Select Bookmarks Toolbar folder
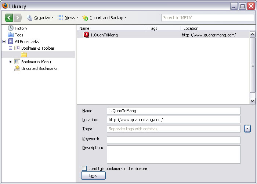The image size is (257, 184). click(x=38, y=48)
